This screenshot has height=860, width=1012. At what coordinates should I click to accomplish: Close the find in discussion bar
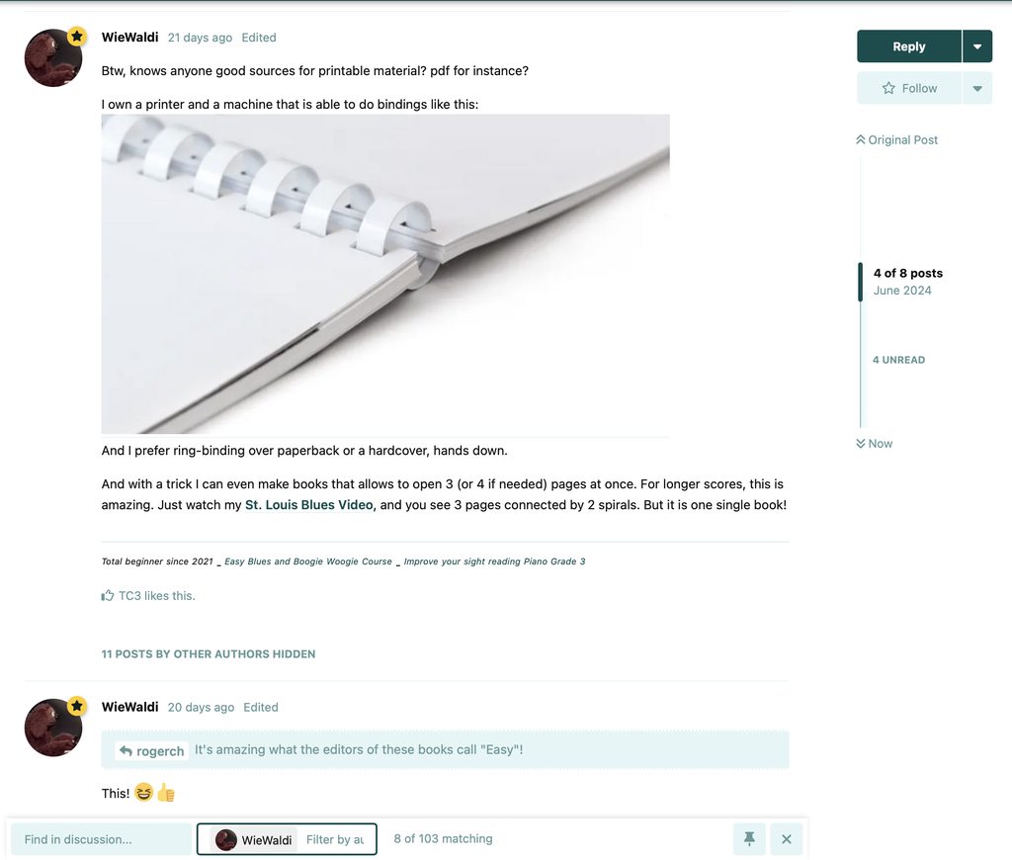pos(786,838)
